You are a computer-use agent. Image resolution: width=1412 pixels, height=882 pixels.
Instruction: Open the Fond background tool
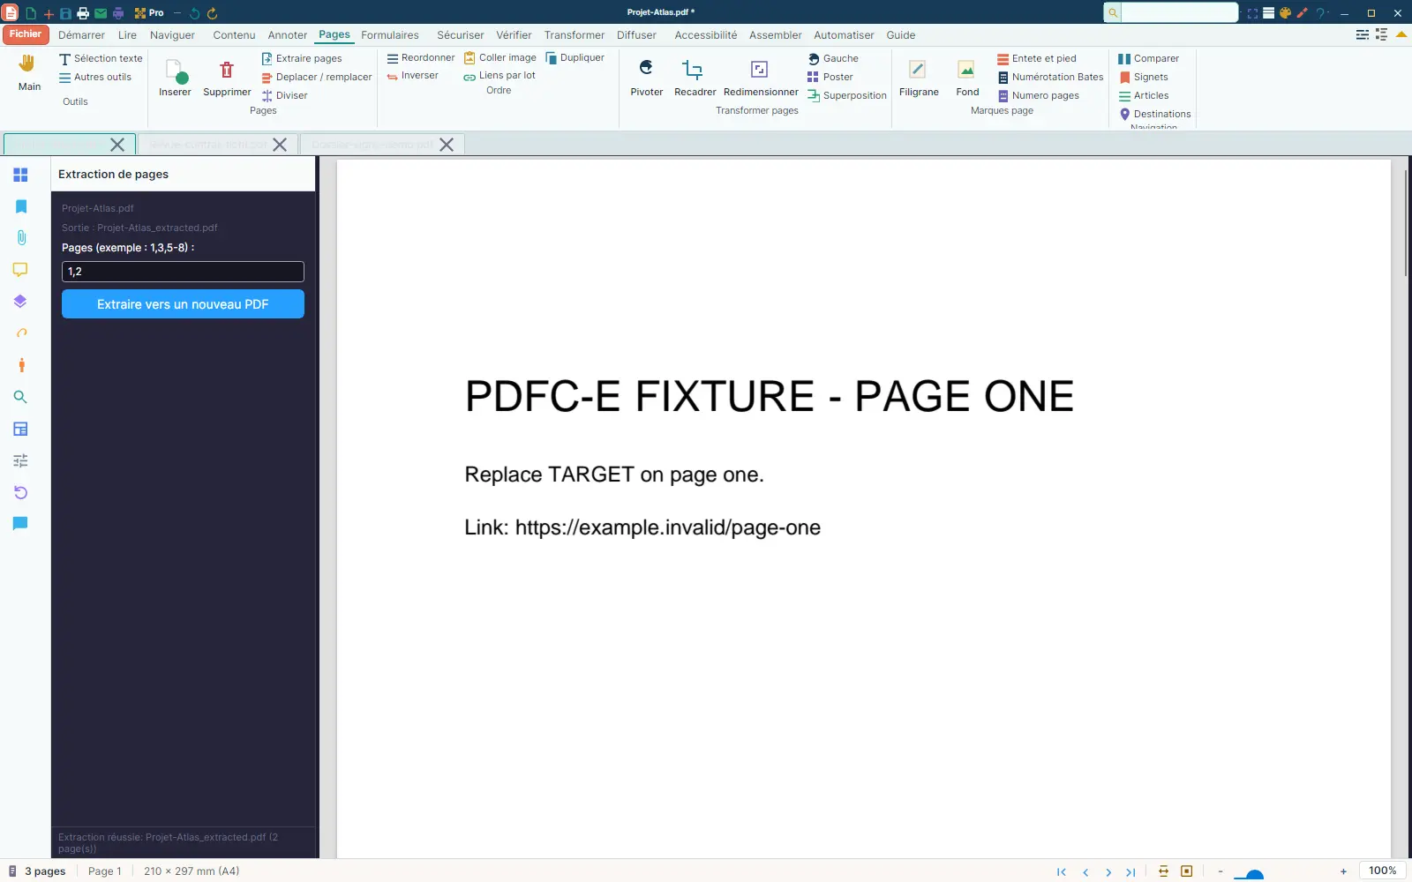[x=967, y=78]
